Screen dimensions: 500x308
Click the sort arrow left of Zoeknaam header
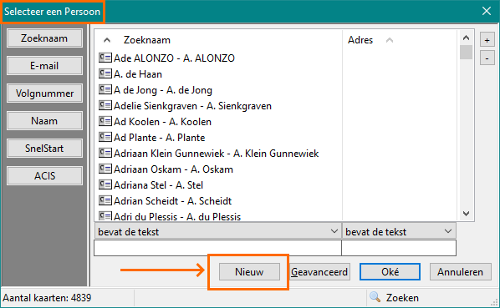tap(107, 40)
